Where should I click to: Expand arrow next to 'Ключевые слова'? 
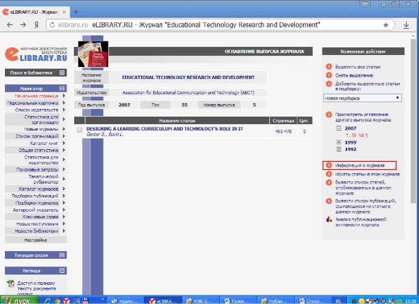[64, 217]
